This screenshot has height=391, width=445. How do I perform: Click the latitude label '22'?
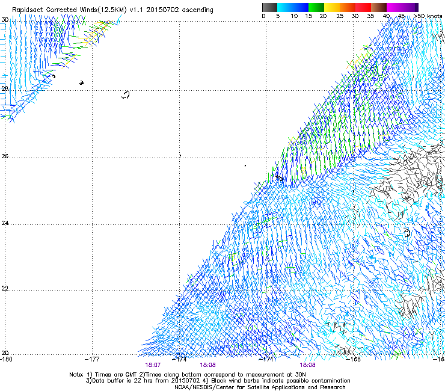pyautogui.click(x=5, y=288)
